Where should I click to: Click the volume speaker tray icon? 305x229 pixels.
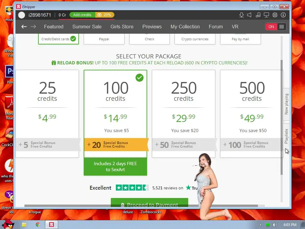275,225
